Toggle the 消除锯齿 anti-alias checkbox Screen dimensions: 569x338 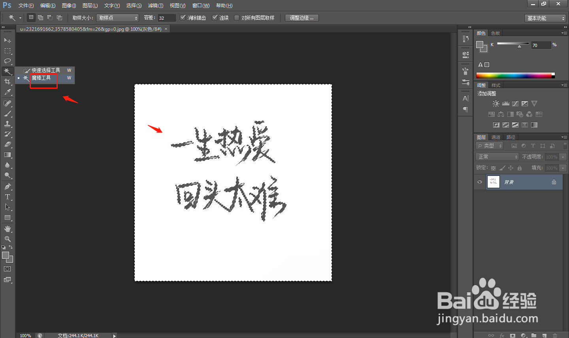coord(183,18)
